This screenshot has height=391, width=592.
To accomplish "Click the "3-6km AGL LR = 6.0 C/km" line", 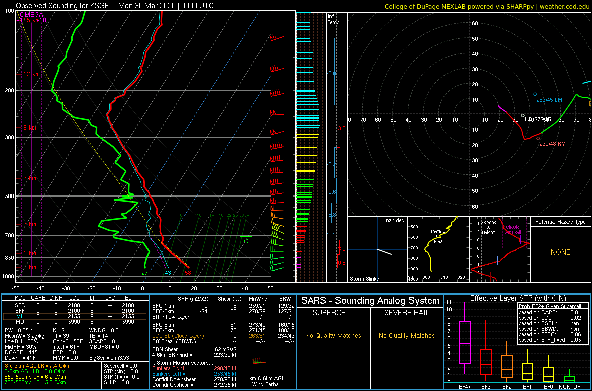I will 35,372.
